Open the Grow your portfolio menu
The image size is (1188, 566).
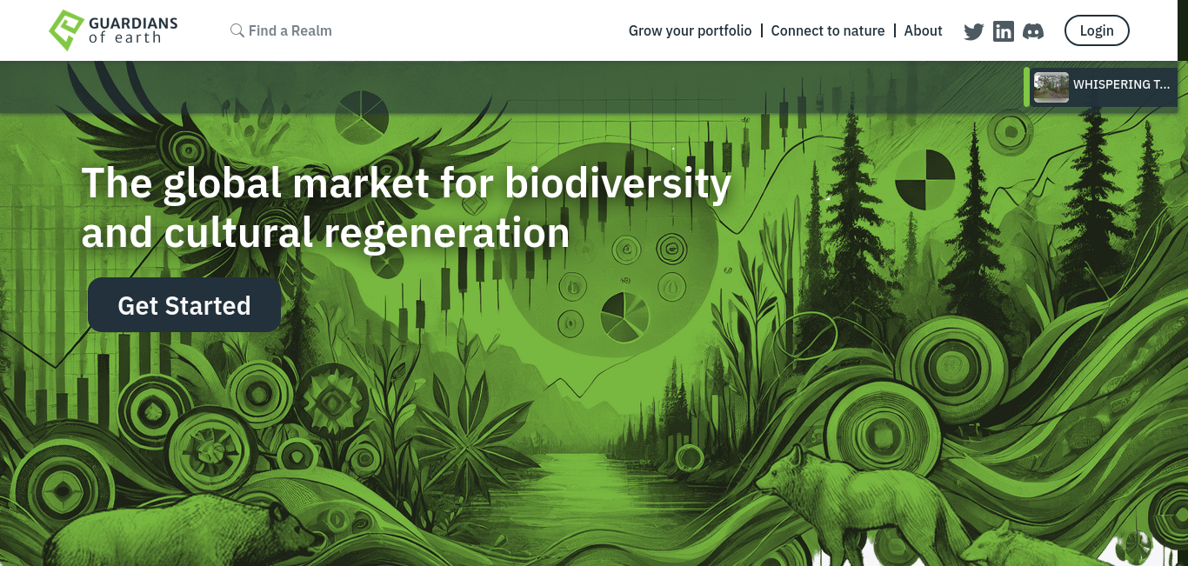pyautogui.click(x=690, y=30)
